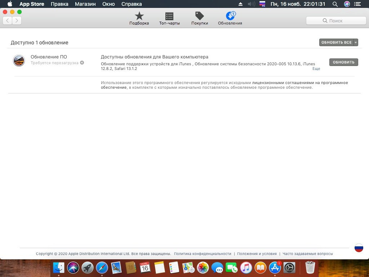
Task: Click the Russian flag region selector
Action: pyautogui.click(x=359, y=248)
